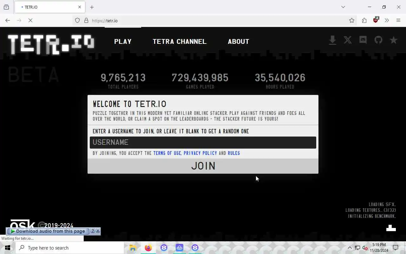Image resolution: width=406 pixels, height=254 pixels.
Task: Open a new browser tab
Action: [x=92, y=7]
